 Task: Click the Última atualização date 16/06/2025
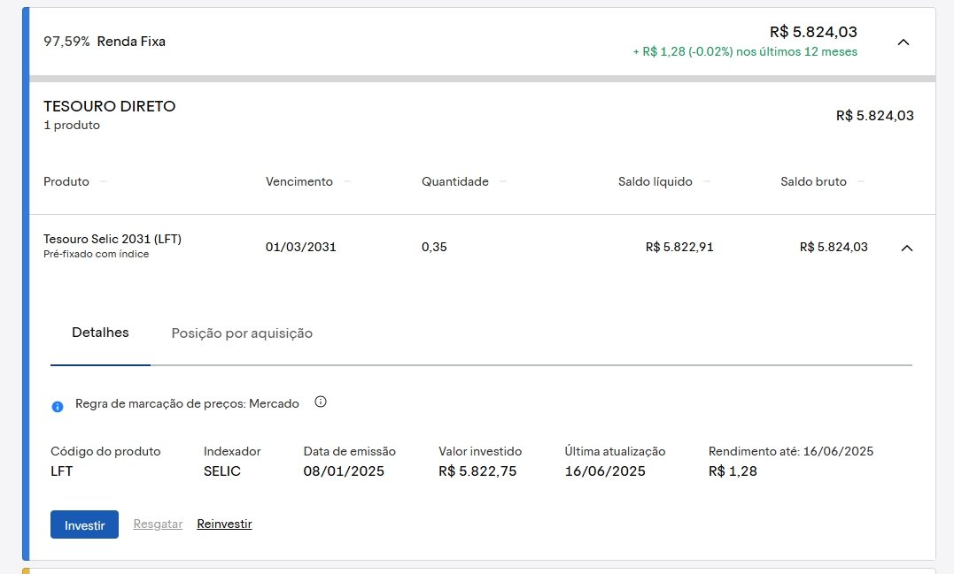605,471
